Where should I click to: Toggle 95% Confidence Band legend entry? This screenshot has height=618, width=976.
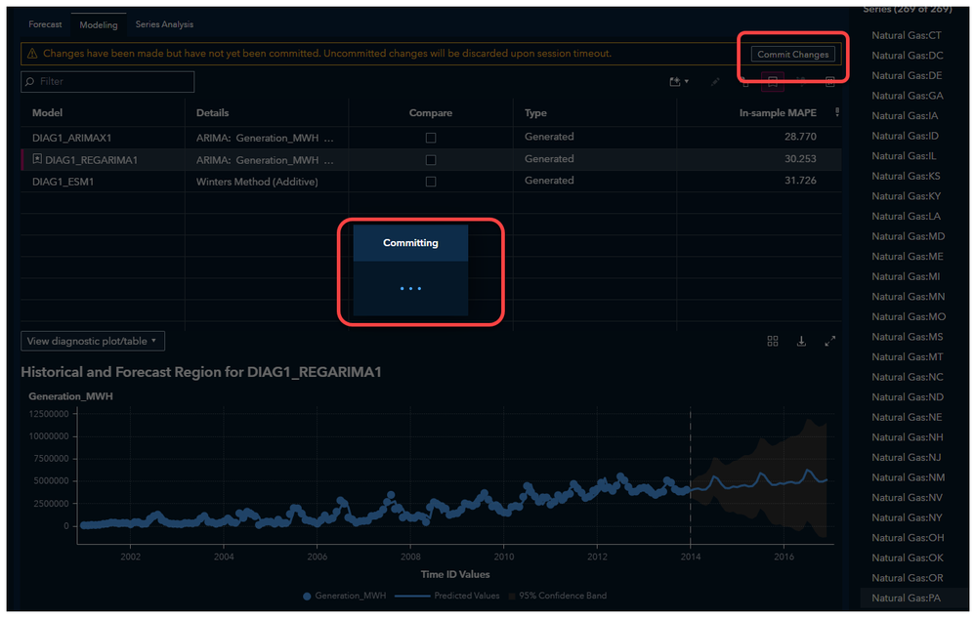tap(557, 596)
